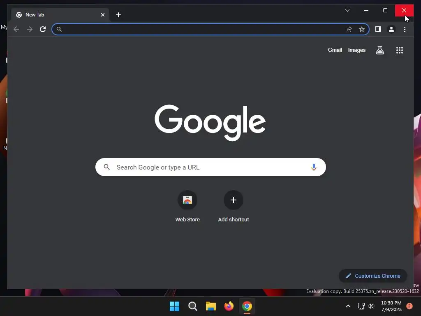
Task: Open the network status tray icon
Action: click(361, 306)
